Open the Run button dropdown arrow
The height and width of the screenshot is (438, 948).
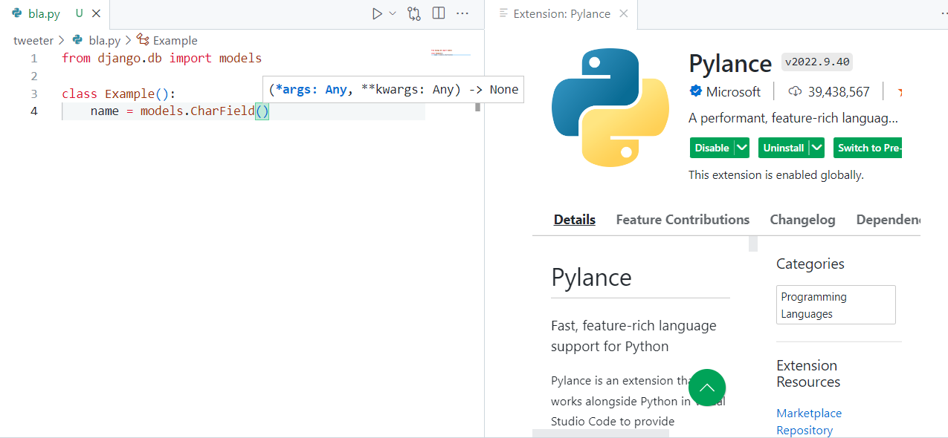[x=393, y=13]
